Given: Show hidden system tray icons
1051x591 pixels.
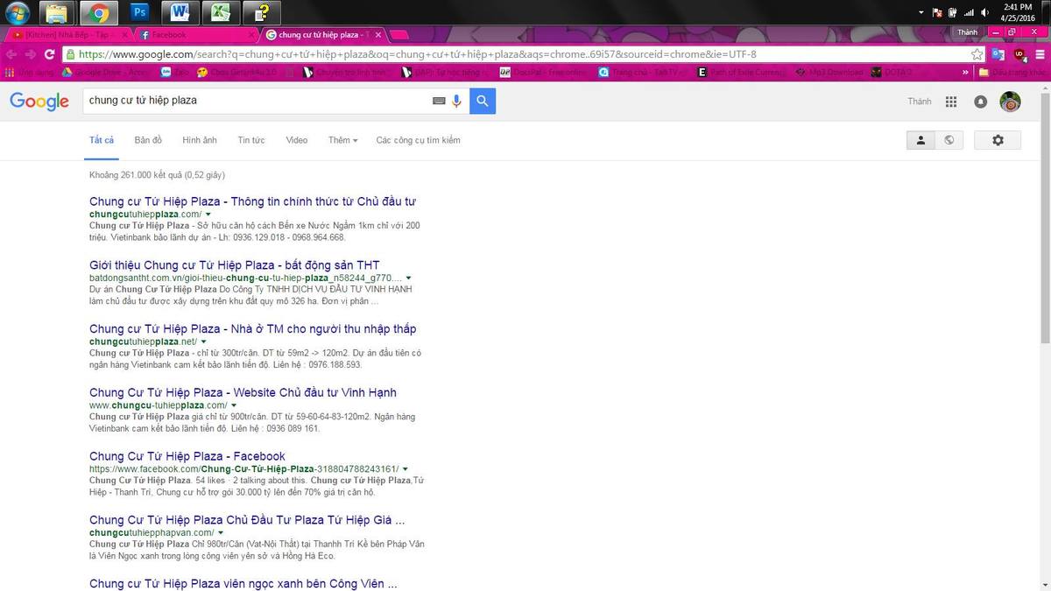Looking at the screenshot, I should (922, 13).
